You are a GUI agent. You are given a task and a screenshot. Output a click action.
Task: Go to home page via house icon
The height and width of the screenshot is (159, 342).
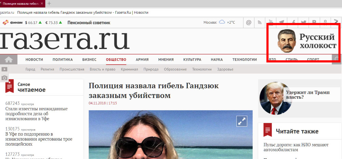(9, 59)
